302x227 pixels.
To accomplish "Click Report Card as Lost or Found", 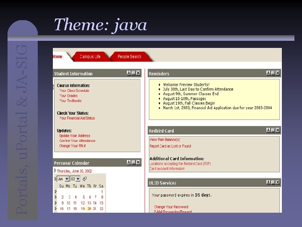I will click(170, 146).
